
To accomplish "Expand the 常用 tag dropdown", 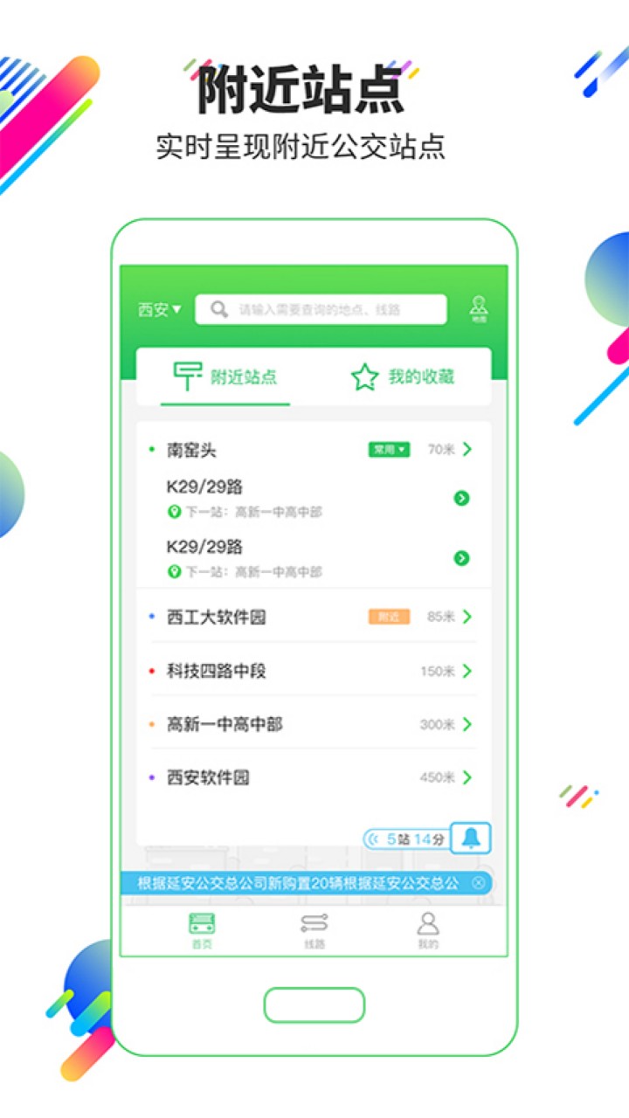I will pos(389,450).
